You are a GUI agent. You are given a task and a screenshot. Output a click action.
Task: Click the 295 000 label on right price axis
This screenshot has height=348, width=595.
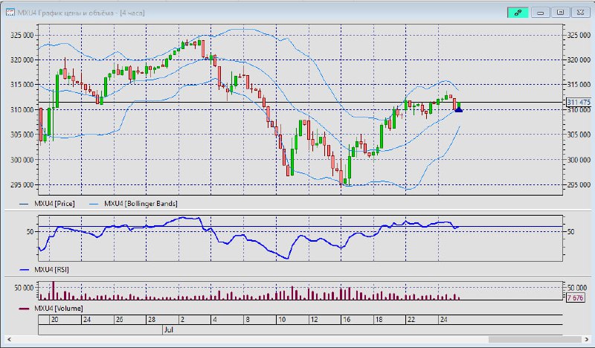pyautogui.click(x=579, y=185)
